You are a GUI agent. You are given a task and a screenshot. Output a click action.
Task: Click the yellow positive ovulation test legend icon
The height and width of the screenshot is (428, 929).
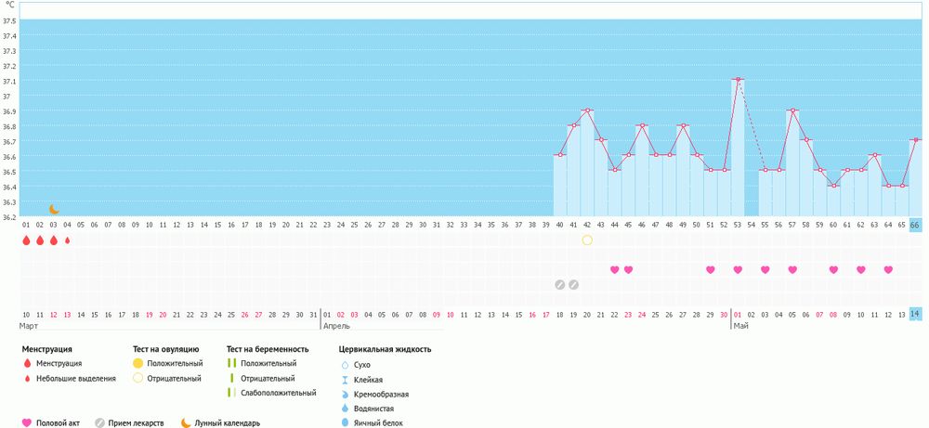pyautogui.click(x=138, y=363)
